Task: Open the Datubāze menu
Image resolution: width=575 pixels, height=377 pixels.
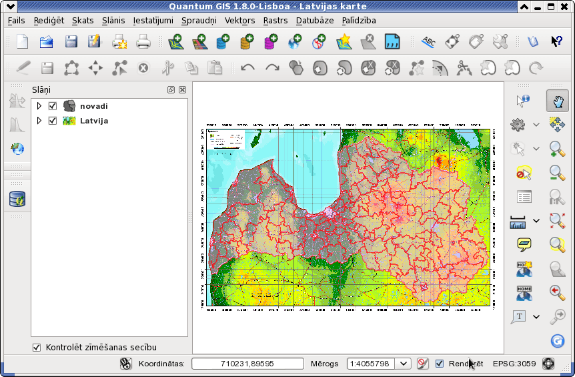Action: click(x=315, y=21)
